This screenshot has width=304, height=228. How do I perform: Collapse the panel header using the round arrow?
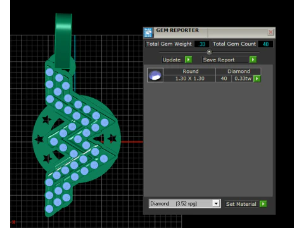[209, 52]
